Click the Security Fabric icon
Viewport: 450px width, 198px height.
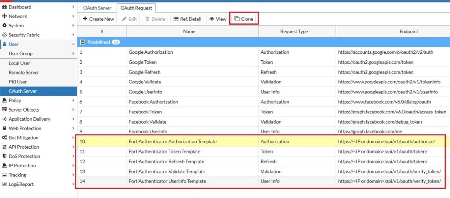point(4,35)
